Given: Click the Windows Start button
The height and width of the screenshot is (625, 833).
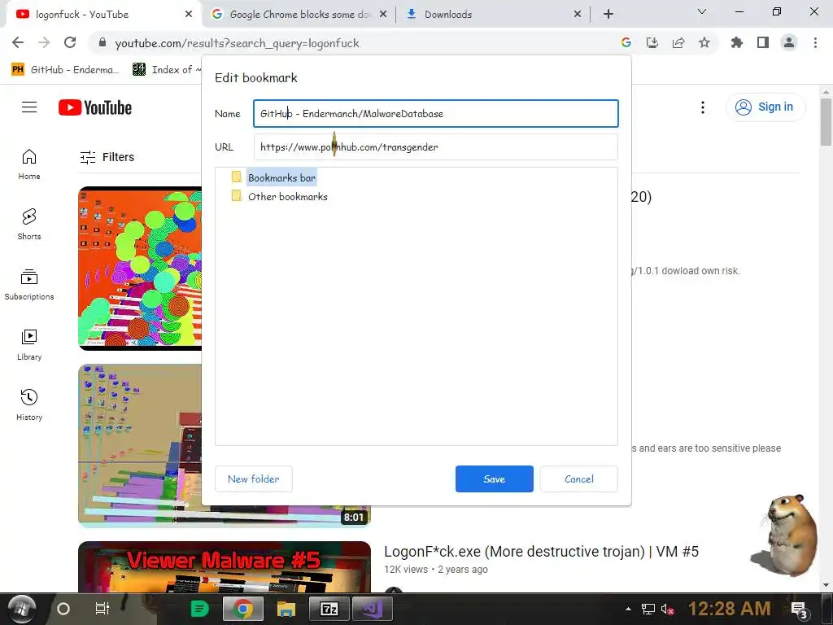Looking at the screenshot, I should click(x=21, y=609).
